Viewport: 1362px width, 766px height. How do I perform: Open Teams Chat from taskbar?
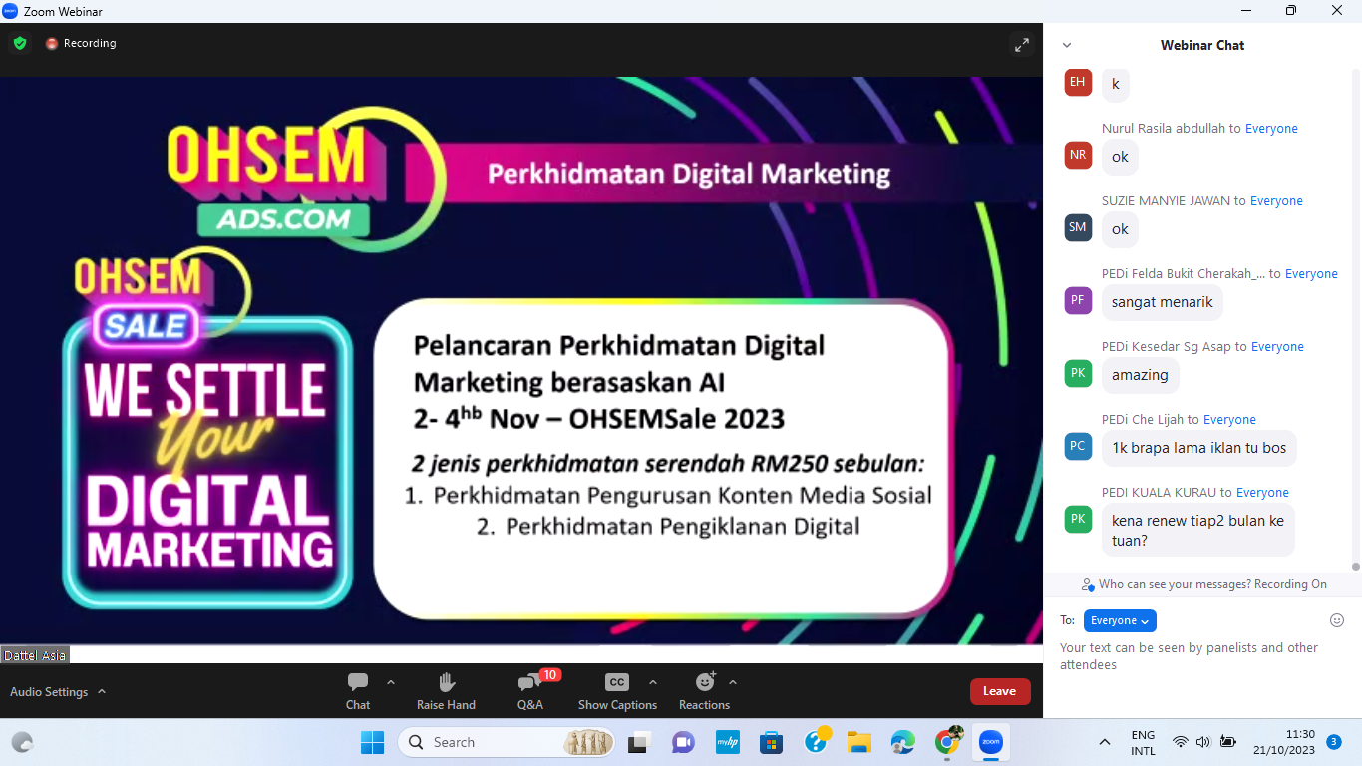click(x=683, y=742)
